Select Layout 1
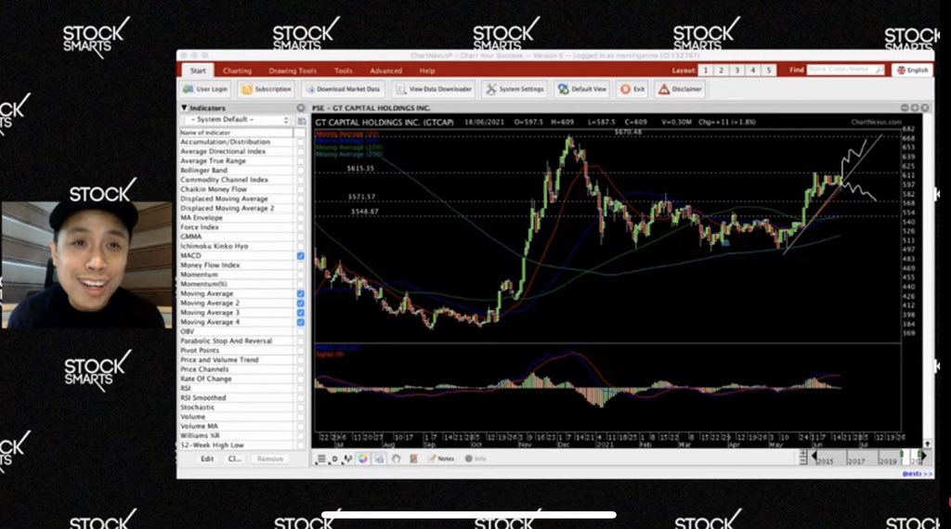The height and width of the screenshot is (529, 951). 706,71
